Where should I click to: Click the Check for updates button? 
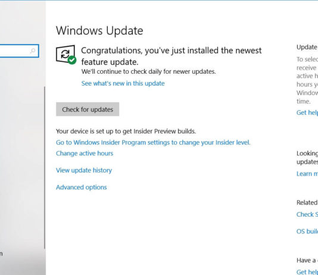pos(88,110)
